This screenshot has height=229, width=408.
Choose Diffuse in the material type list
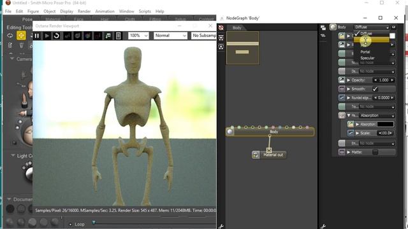366,34
